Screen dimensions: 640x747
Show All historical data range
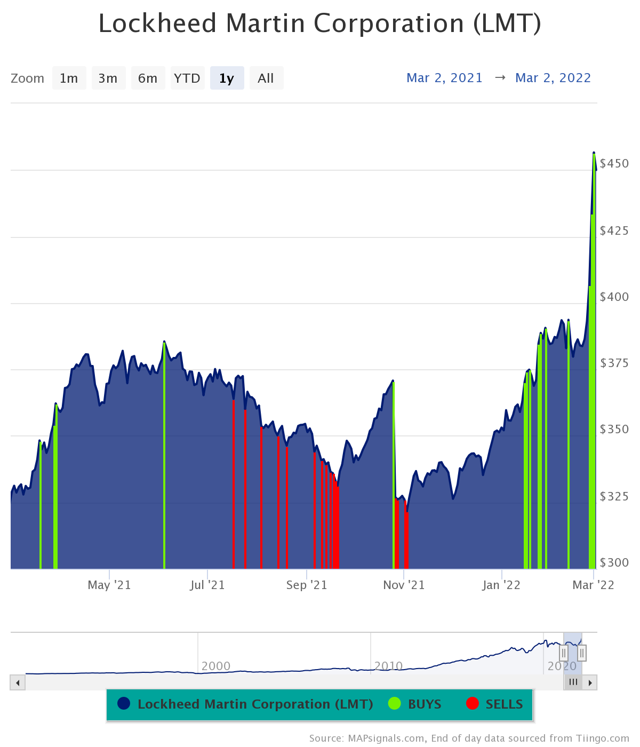coord(266,78)
